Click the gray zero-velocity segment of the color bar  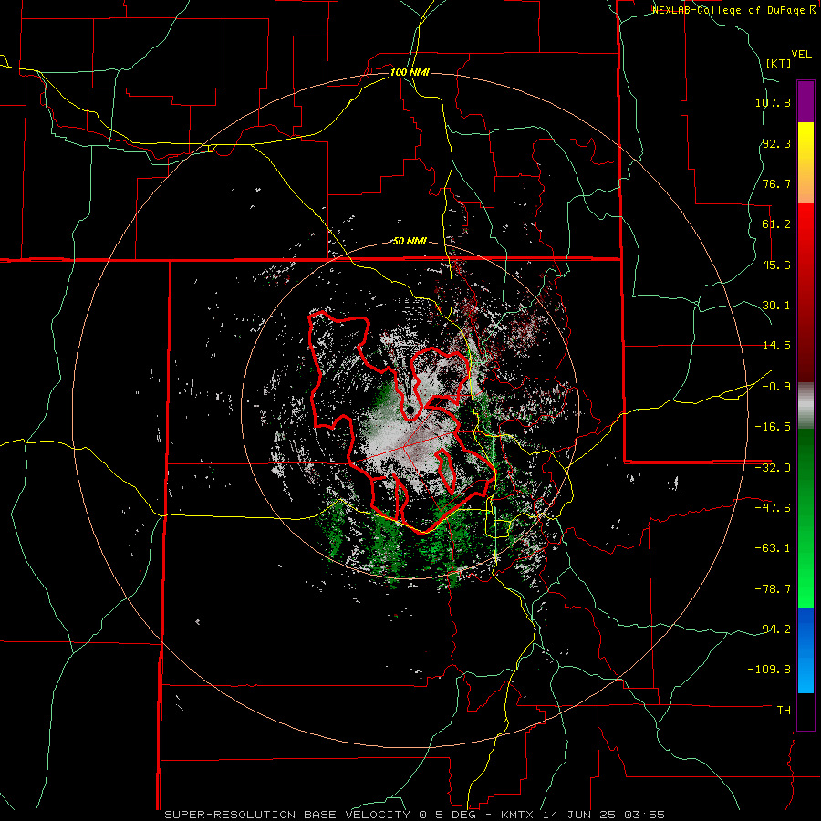(x=805, y=406)
